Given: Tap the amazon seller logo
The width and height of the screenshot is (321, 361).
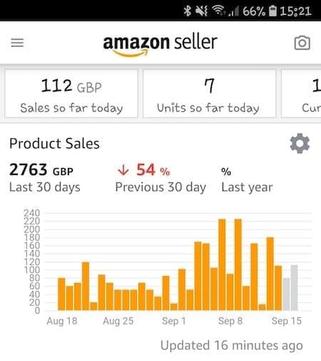Looking at the screenshot, I should (x=160, y=45).
